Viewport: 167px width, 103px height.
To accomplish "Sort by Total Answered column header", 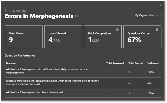I will pyautogui.click(x=115, y=63).
